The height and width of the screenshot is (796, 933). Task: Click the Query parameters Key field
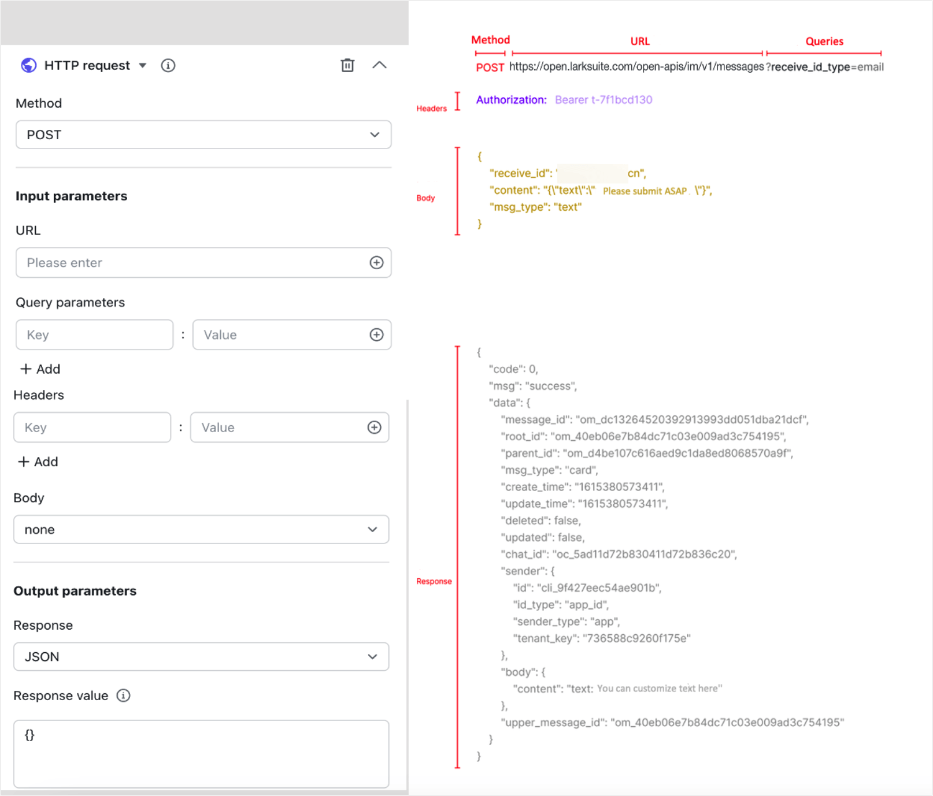pyautogui.click(x=94, y=335)
